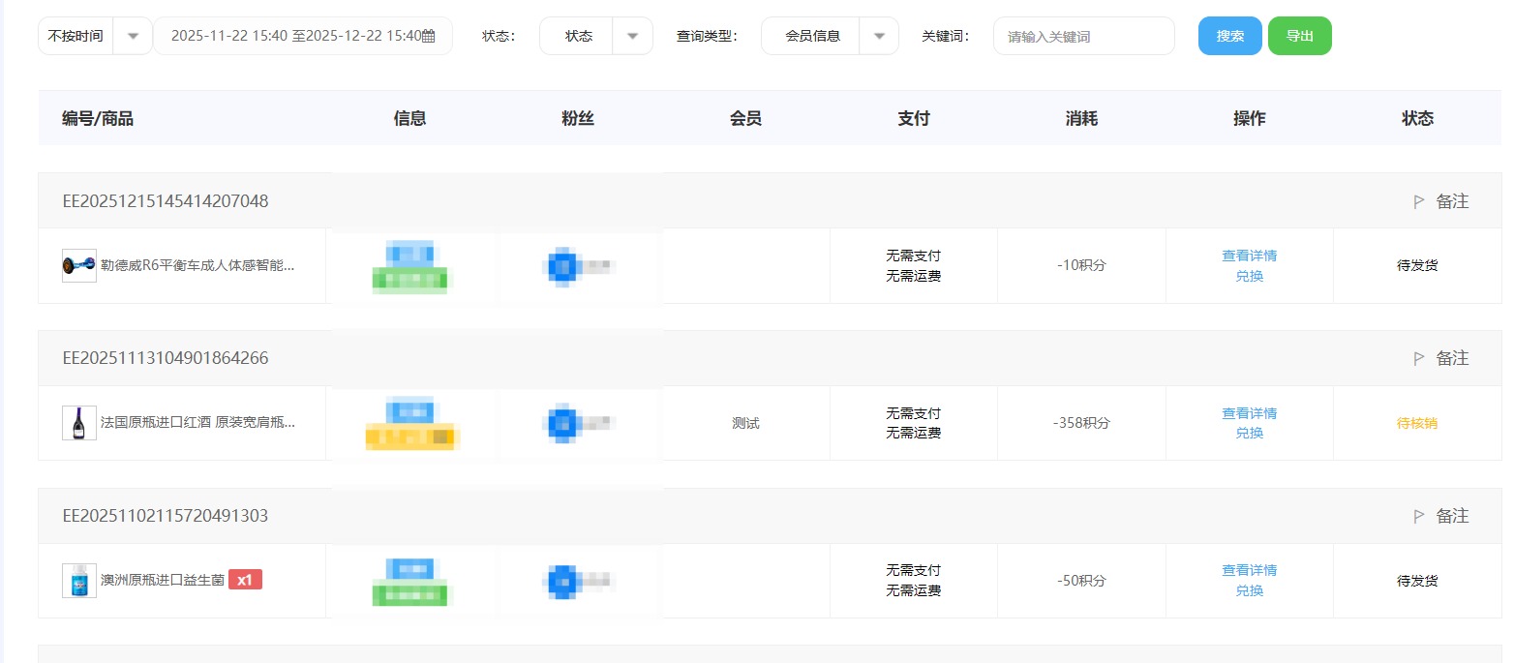Open the calendar via the date picker icon
The width and height of the screenshot is (1514, 663).
click(x=440, y=35)
